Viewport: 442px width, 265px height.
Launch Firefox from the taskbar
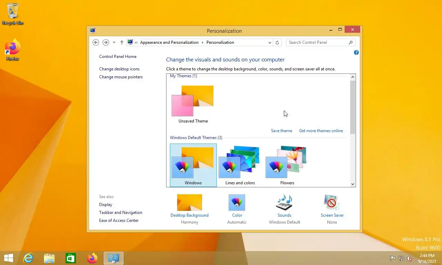pyautogui.click(x=92, y=258)
